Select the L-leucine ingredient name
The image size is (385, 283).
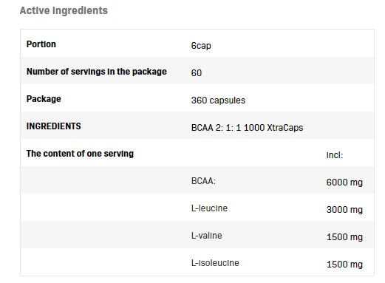click(x=209, y=208)
